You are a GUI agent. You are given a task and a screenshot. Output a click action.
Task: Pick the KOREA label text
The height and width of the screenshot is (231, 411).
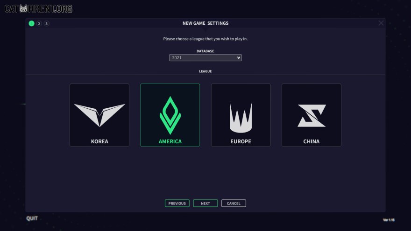pyautogui.click(x=99, y=141)
